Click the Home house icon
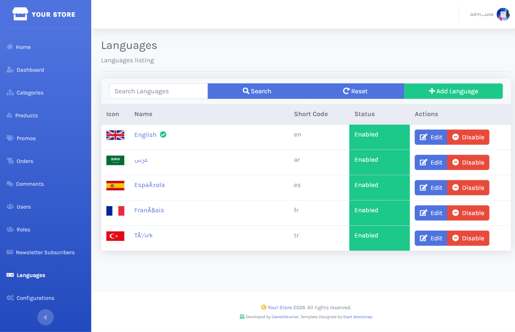Screen dimensions: 515x332 [x=10, y=47]
